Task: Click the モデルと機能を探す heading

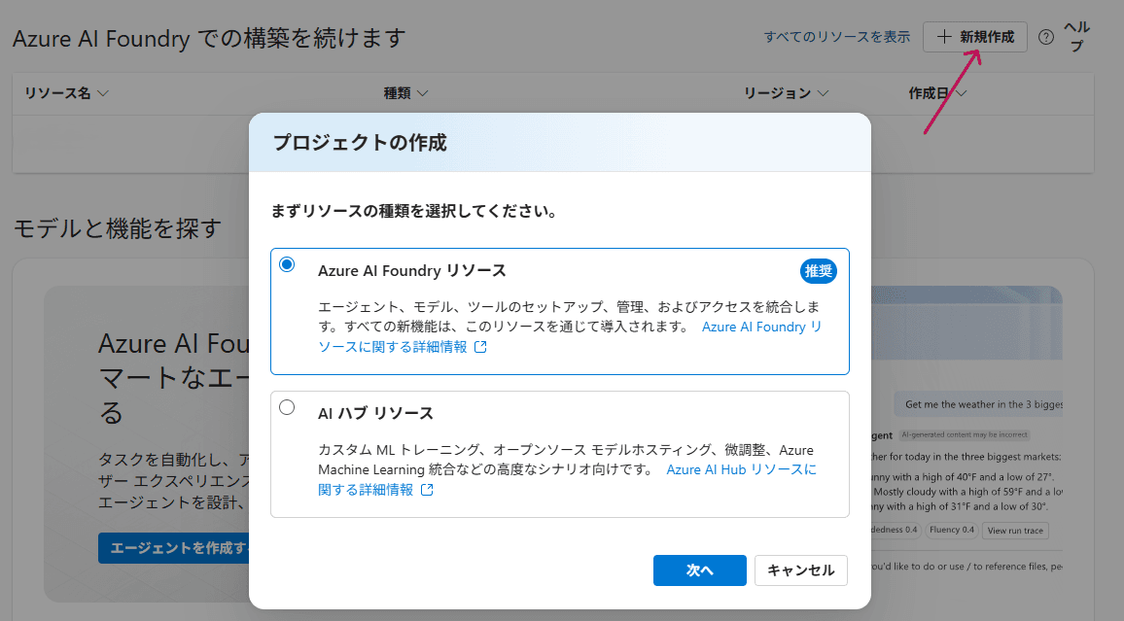Action: 119,228
